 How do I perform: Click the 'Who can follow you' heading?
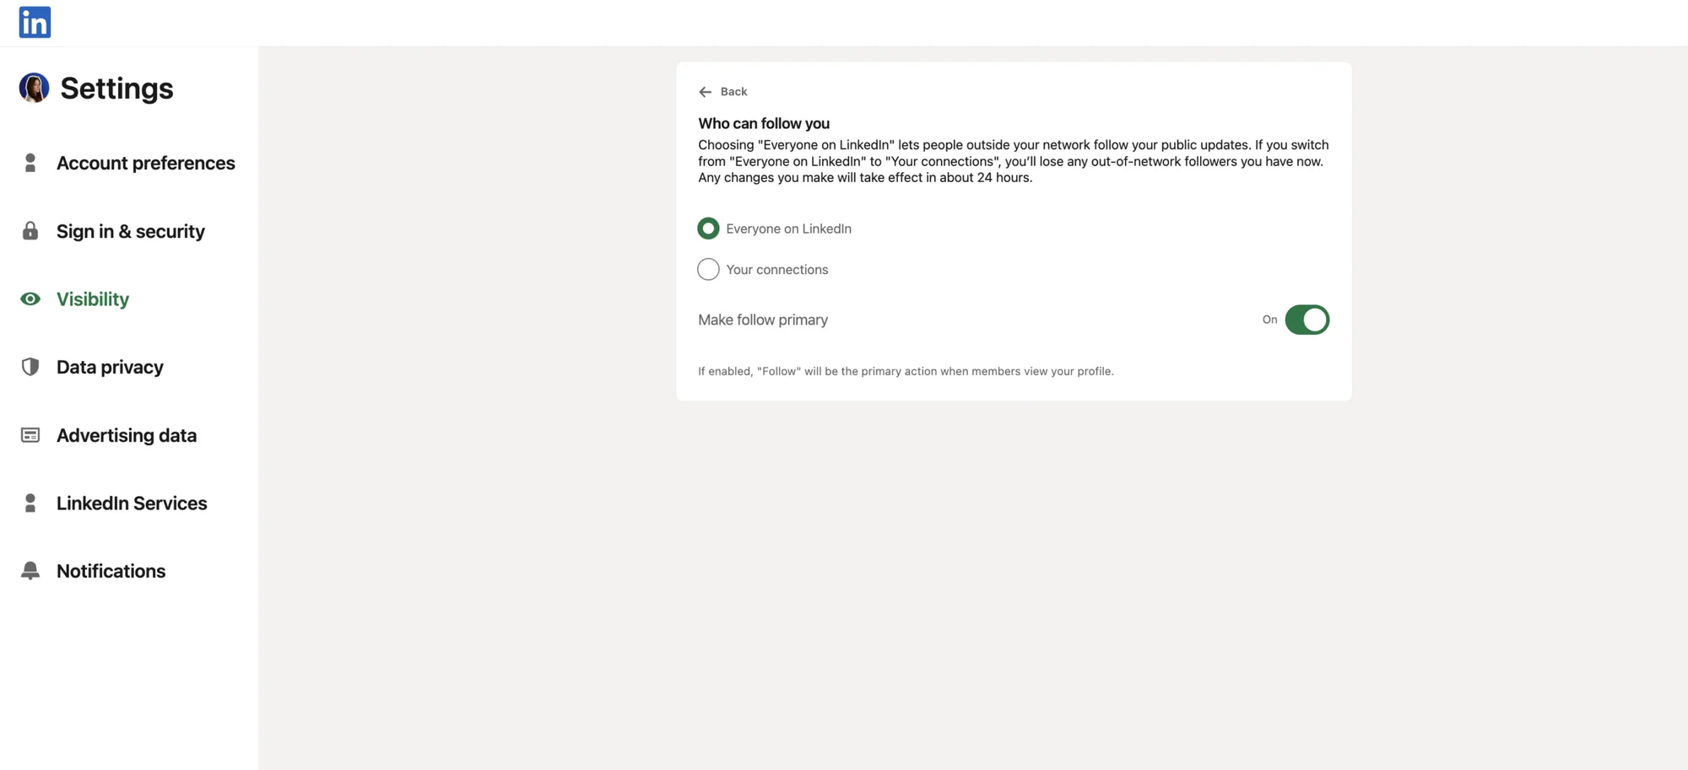click(x=764, y=123)
